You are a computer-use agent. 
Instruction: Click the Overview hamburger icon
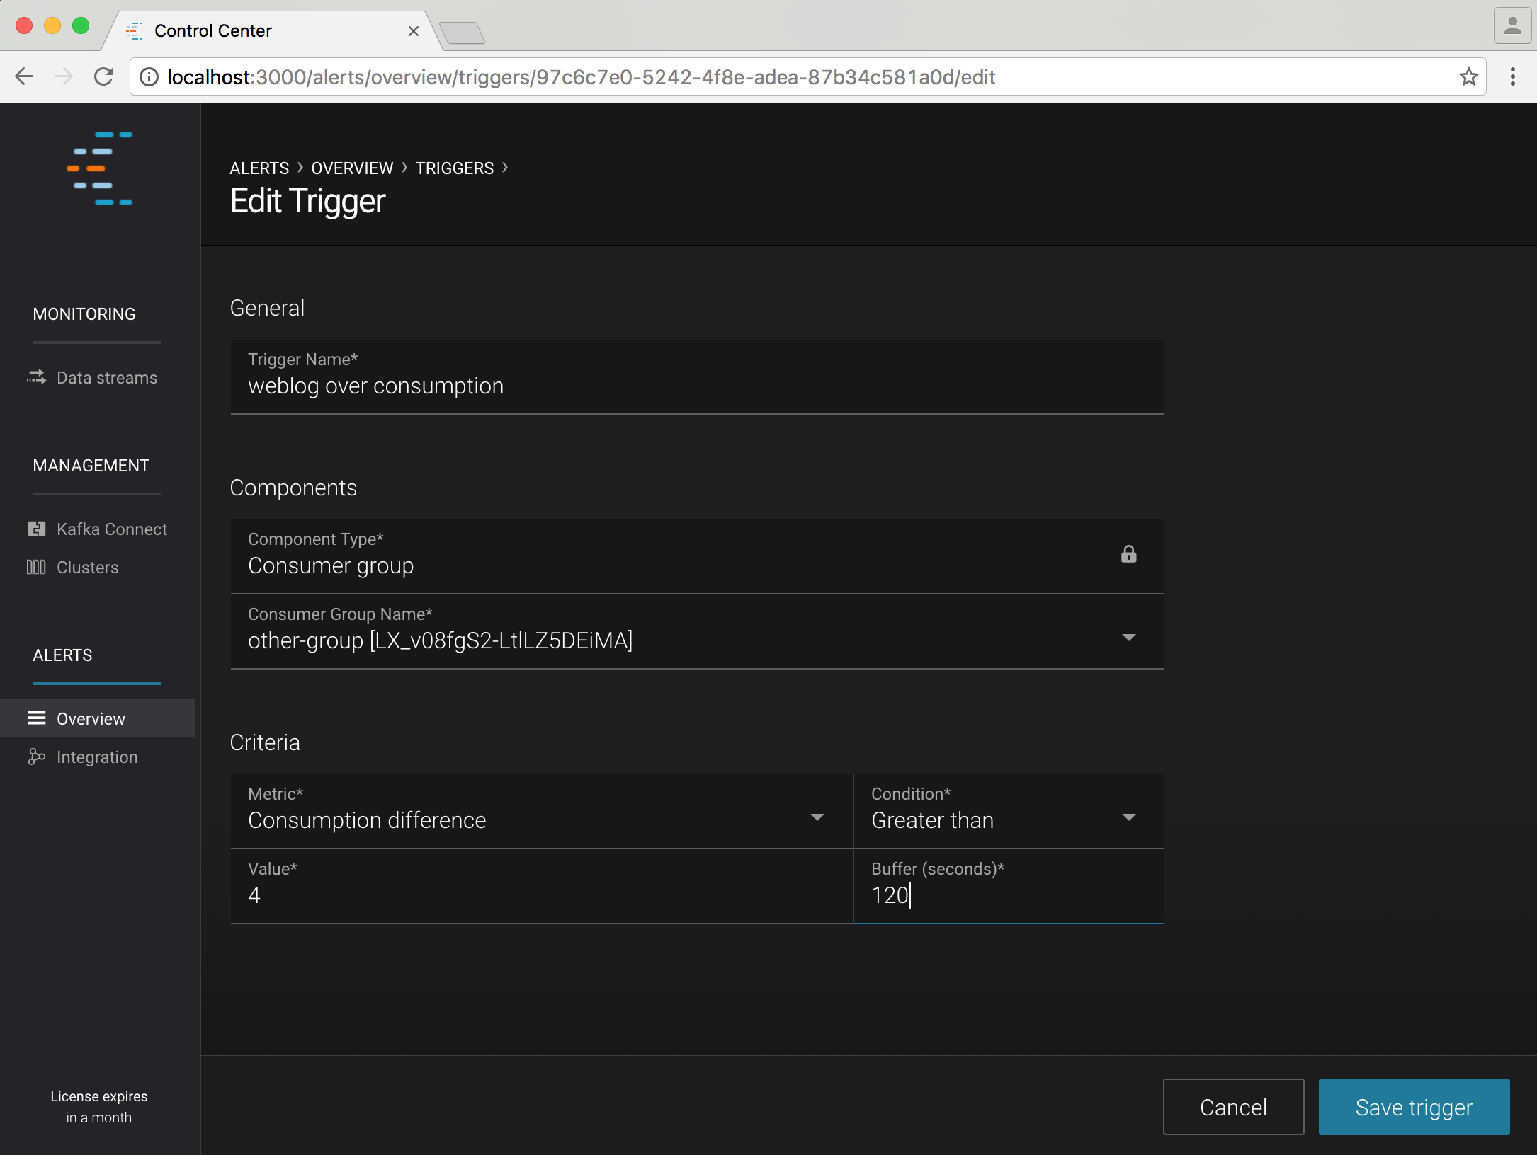click(x=36, y=718)
